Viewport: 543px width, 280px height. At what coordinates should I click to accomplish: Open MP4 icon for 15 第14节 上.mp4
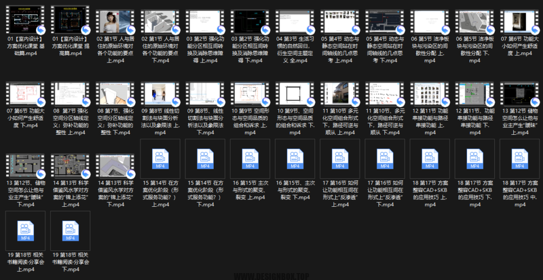(160, 159)
